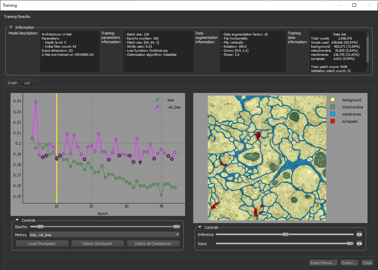The image size is (378, 270).
Task: Toggle Input visibility eye icon
Action: click(x=359, y=244)
